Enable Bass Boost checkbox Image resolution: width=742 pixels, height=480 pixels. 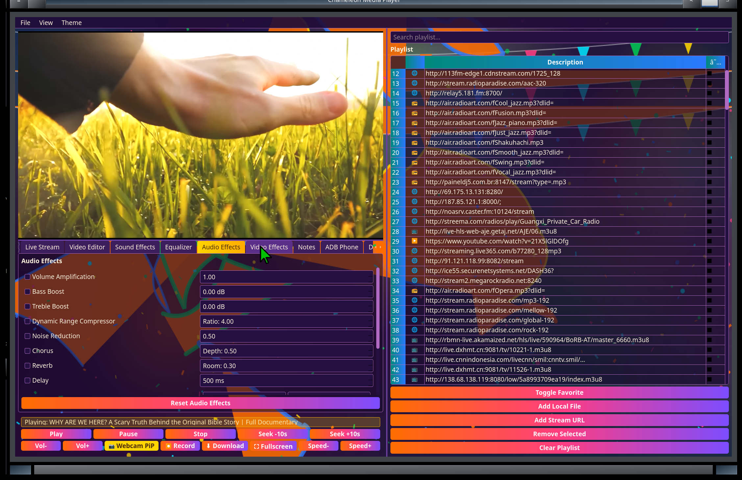click(28, 291)
